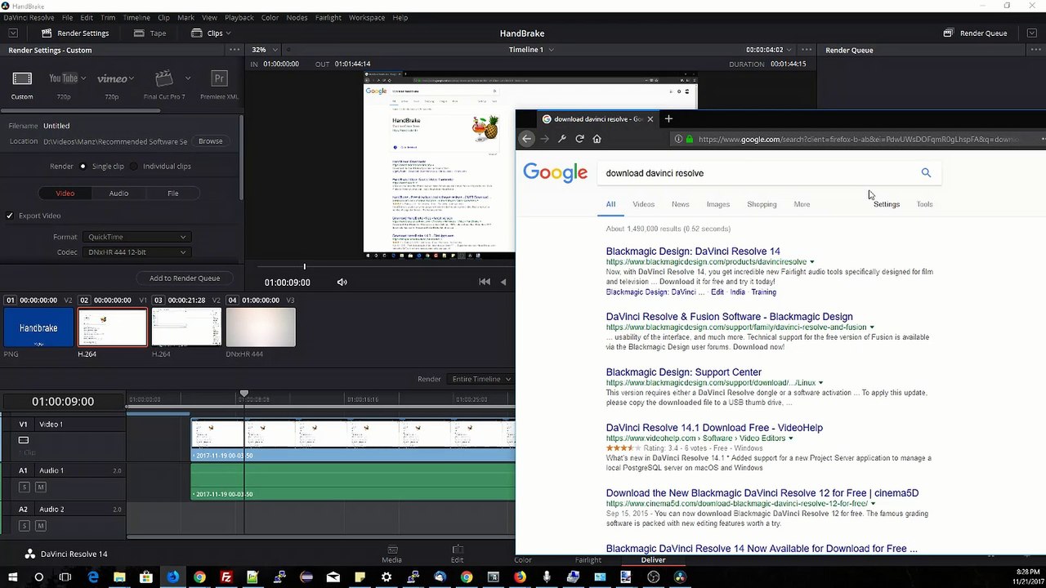The height and width of the screenshot is (588, 1046).
Task: Select Individual clips render option
Action: pos(136,166)
